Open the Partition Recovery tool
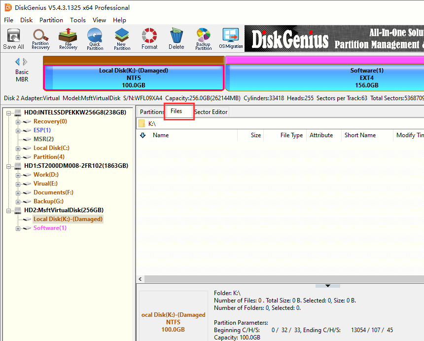Viewport: 424px width, 341px height. point(40,39)
